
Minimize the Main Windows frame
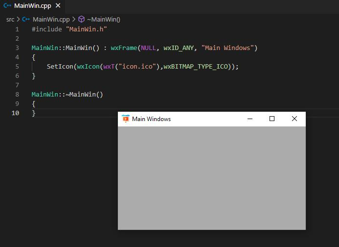click(x=250, y=119)
